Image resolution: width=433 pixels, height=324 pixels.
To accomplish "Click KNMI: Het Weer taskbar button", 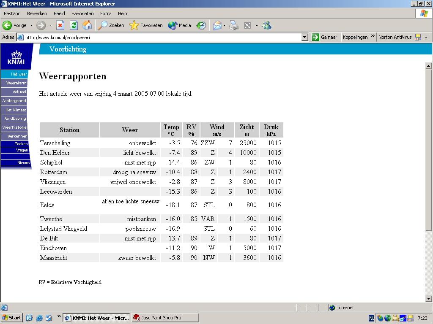I will coord(97,318).
